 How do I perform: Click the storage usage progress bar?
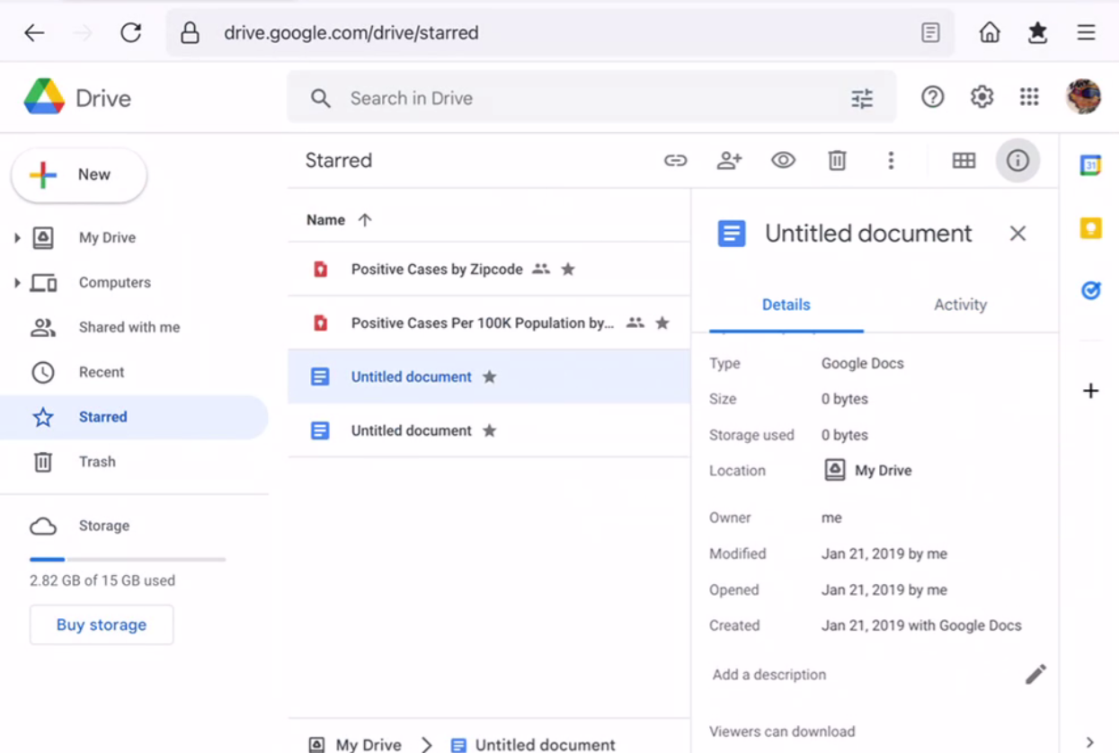tap(126, 559)
